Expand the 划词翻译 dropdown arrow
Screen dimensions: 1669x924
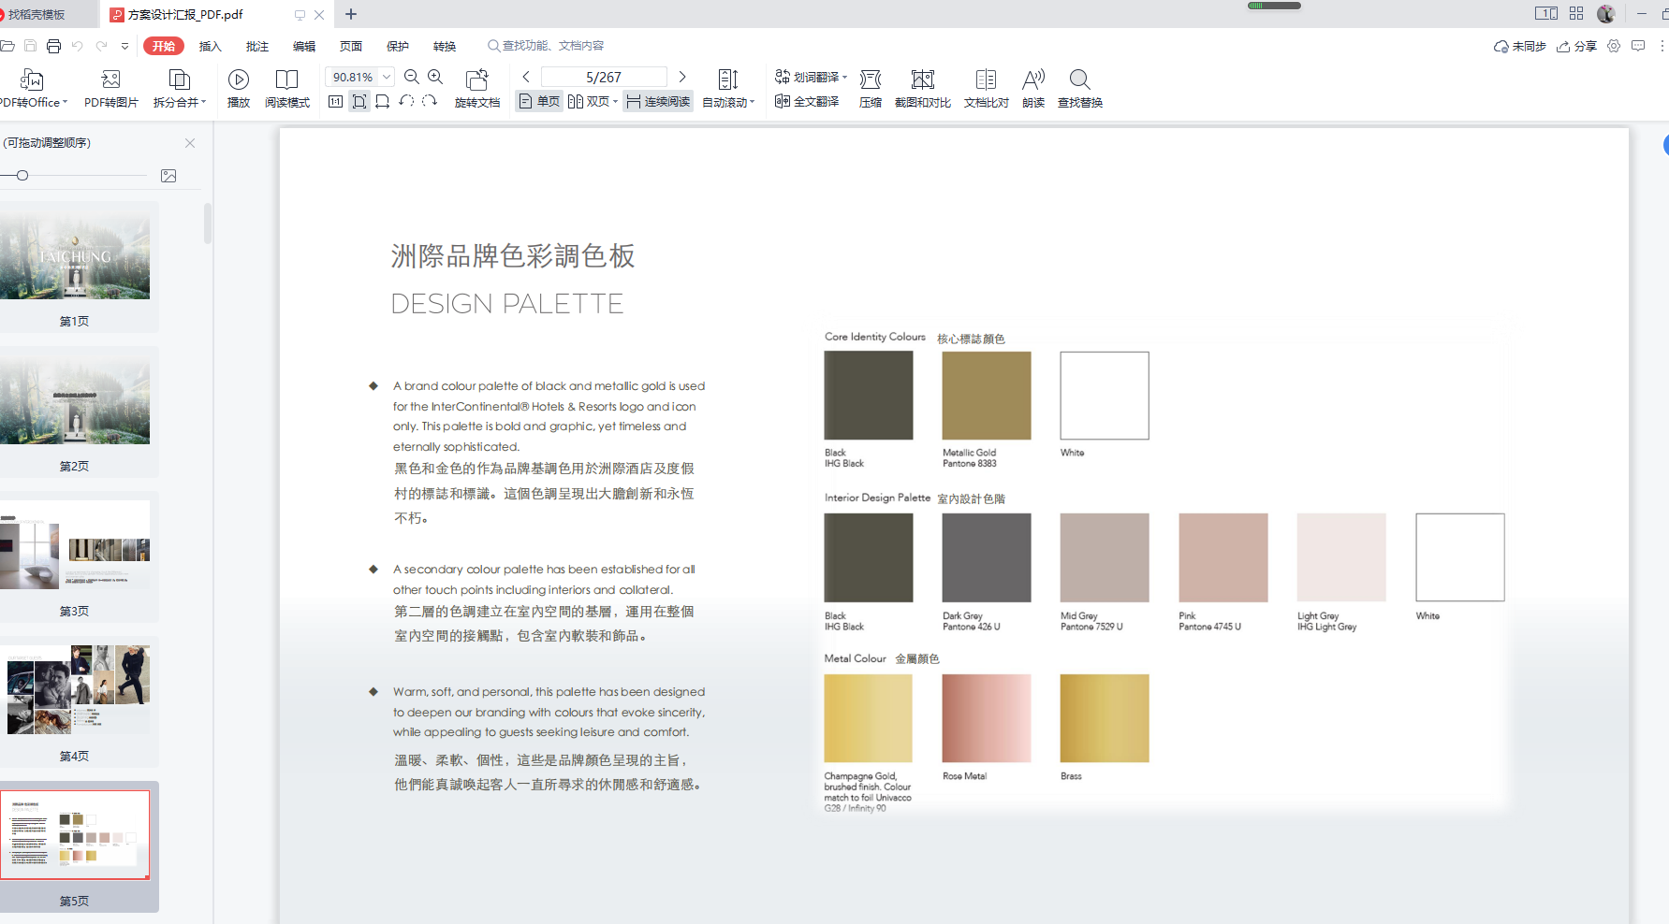[x=844, y=77]
